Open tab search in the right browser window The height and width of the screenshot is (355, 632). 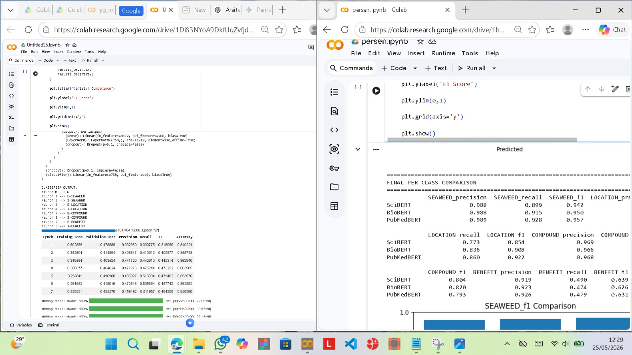coord(327,10)
